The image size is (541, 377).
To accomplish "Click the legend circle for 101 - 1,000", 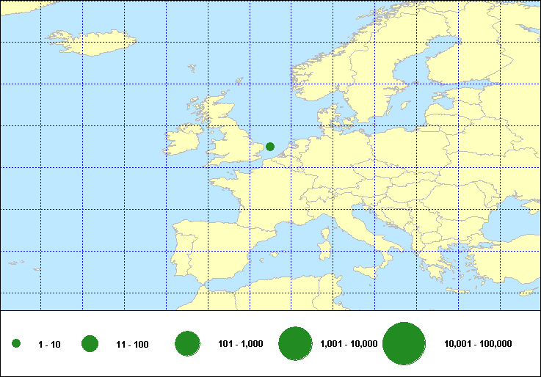I will pos(188,343).
